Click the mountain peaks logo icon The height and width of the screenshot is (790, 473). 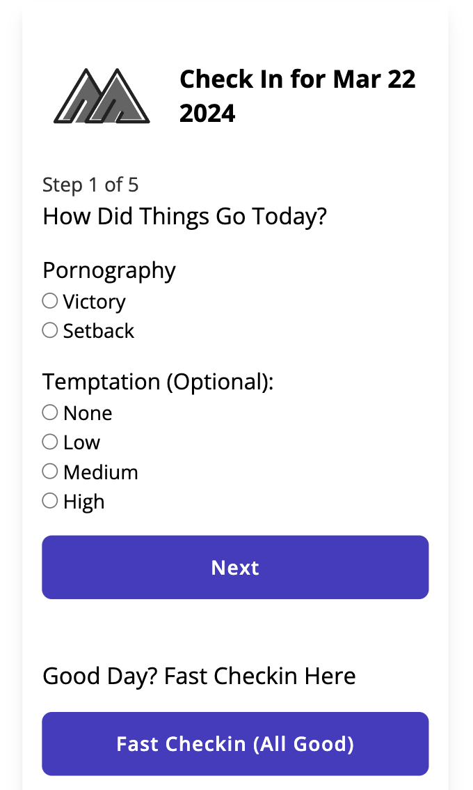click(x=102, y=95)
